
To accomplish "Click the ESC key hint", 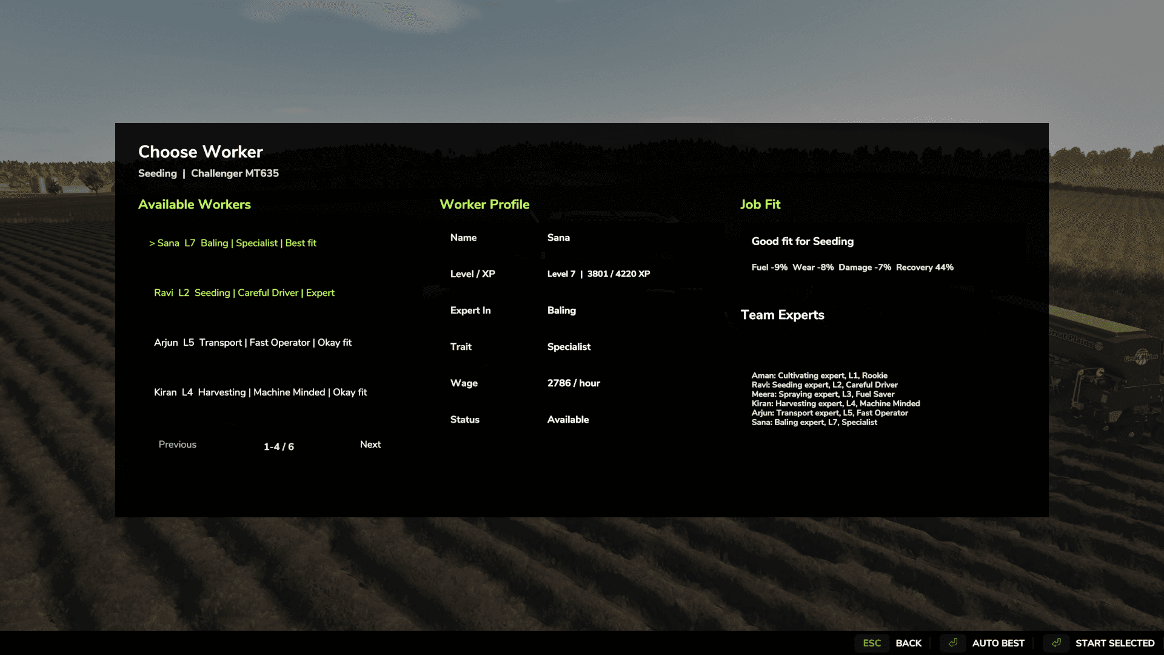I will [872, 643].
